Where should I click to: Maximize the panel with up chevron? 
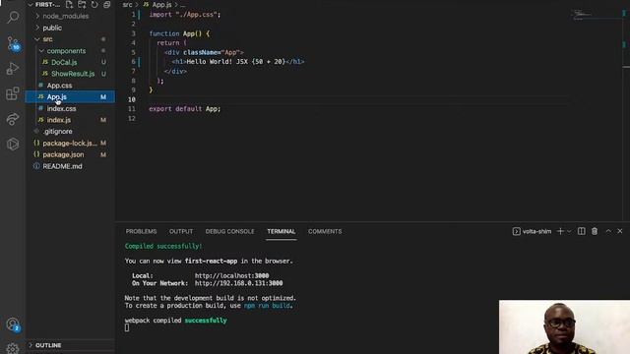tap(608, 231)
